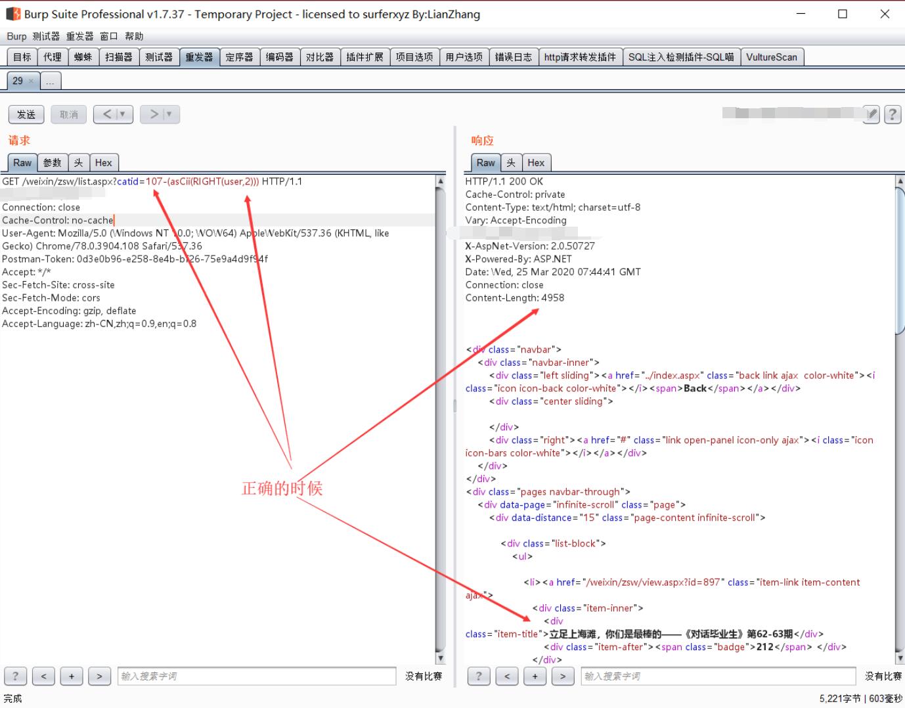The width and height of the screenshot is (905, 708).
Task: Open the Burp menu
Action: click(x=16, y=36)
